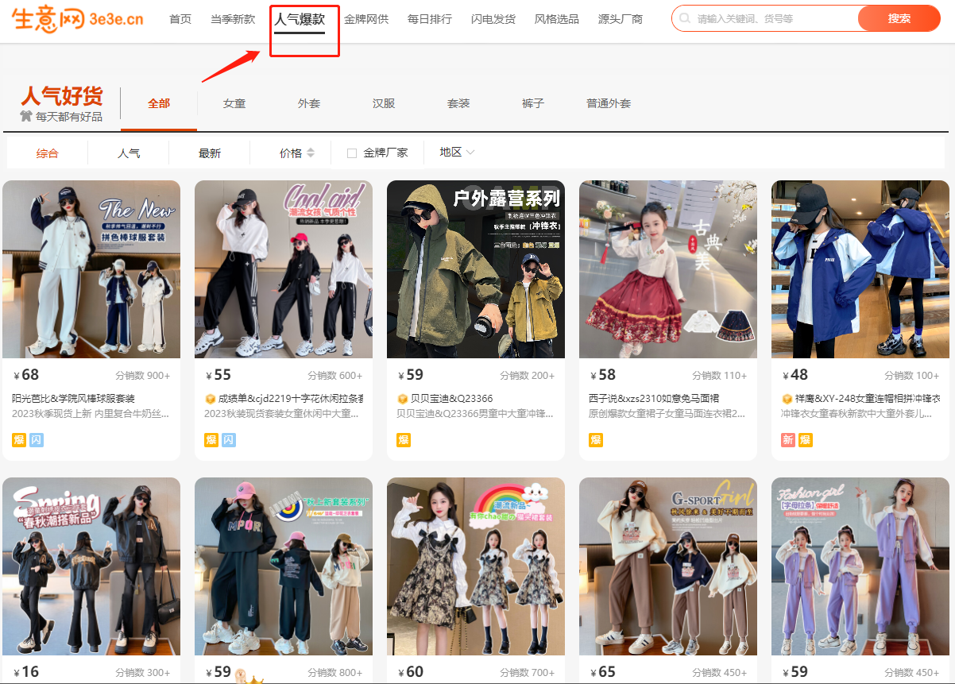Open the 人气爆款 nav item
This screenshot has width=955, height=684.
tap(300, 19)
